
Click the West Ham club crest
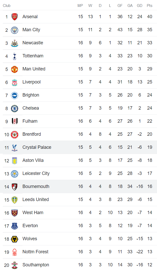coord(15,213)
